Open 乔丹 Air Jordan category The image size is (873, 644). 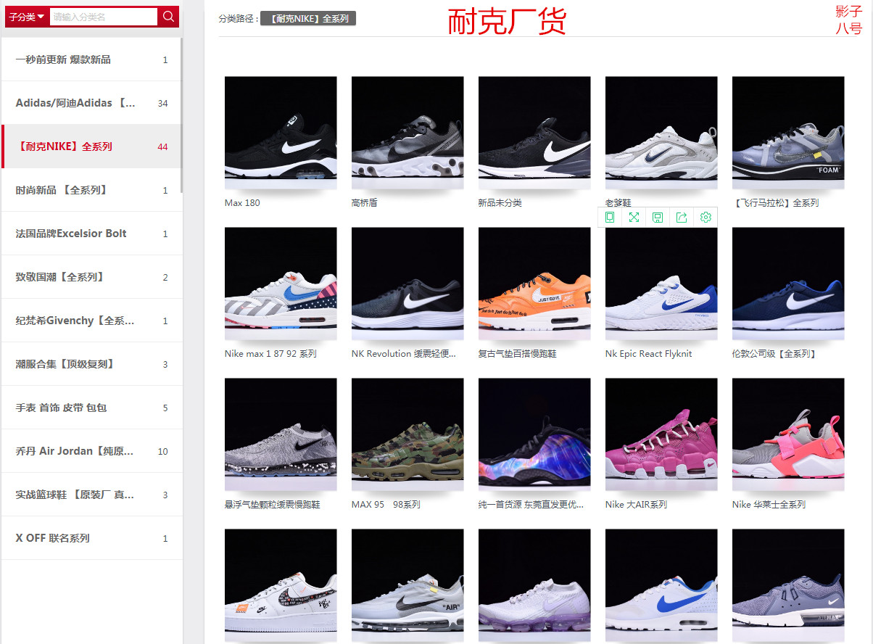[91, 451]
